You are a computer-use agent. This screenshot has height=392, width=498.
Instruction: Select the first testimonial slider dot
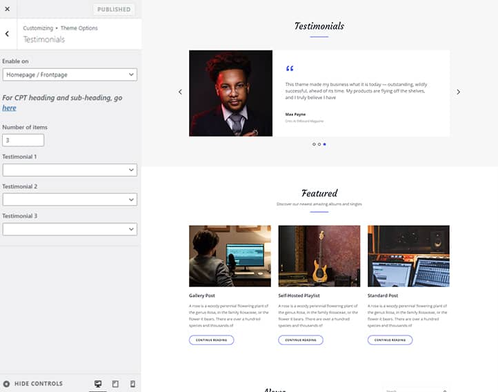pos(314,144)
